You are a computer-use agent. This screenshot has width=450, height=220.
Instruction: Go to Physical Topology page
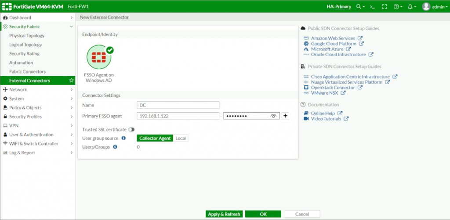27,35
